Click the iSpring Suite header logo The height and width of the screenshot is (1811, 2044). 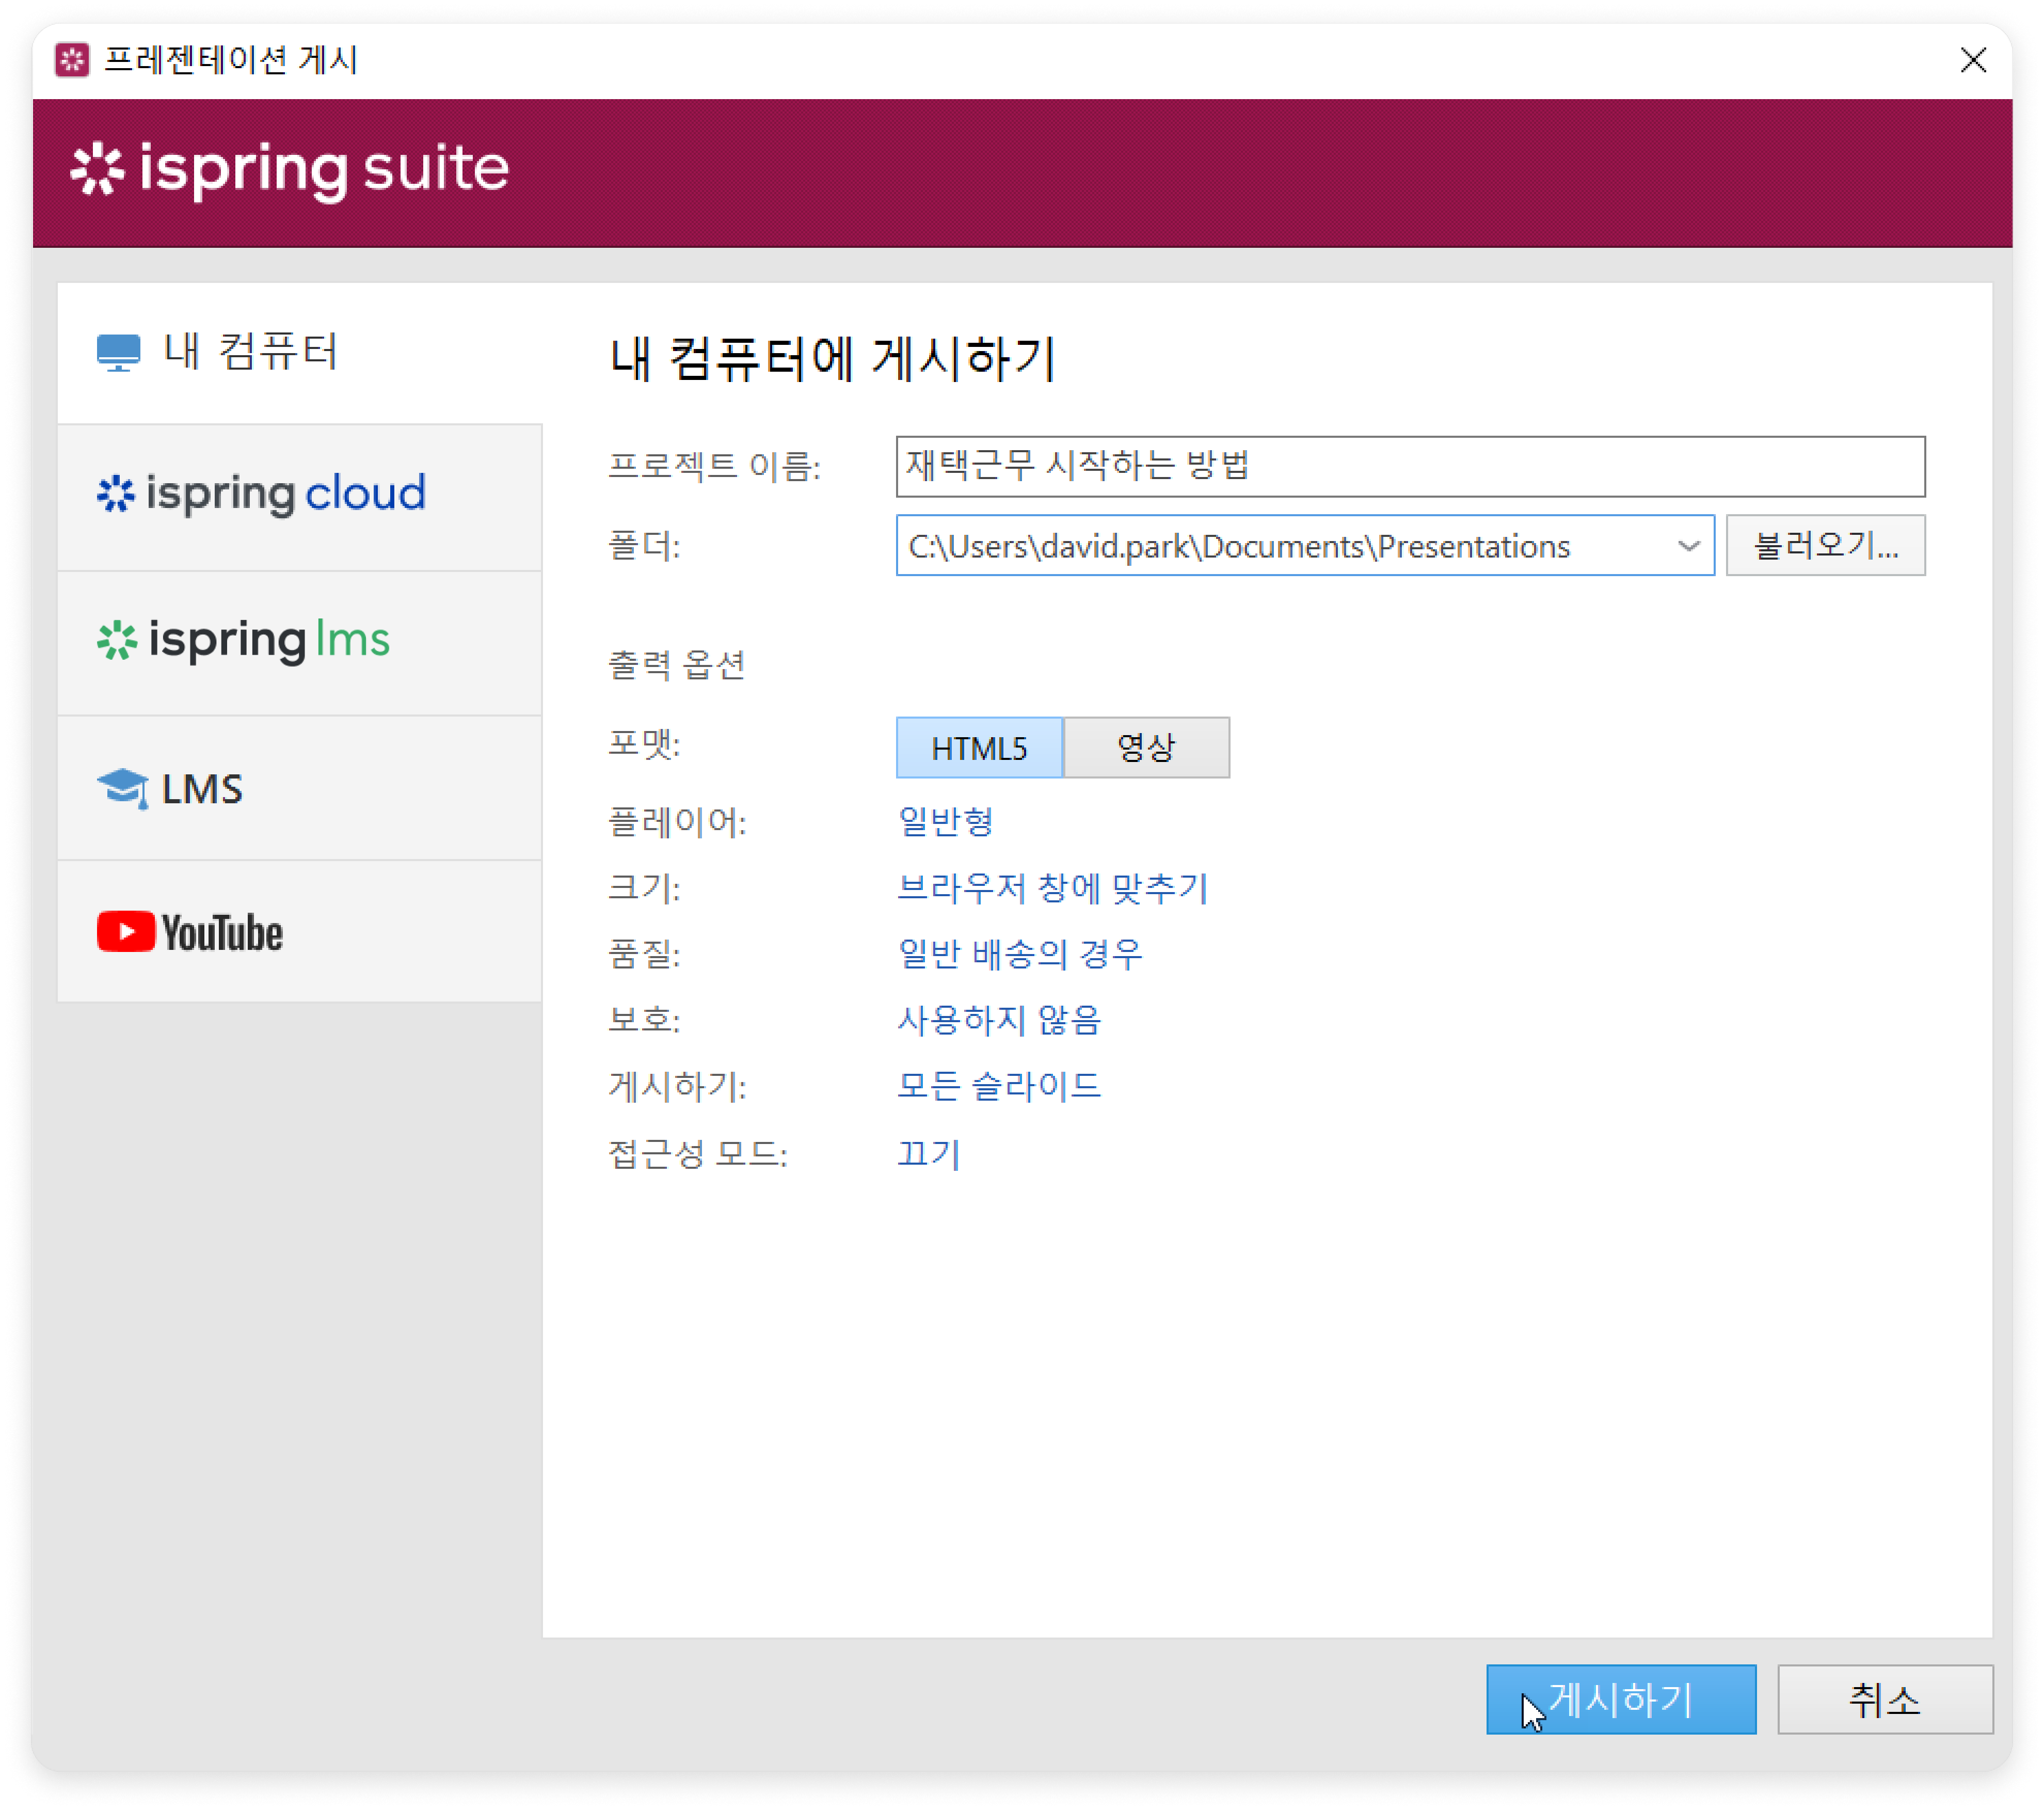pos(290,169)
